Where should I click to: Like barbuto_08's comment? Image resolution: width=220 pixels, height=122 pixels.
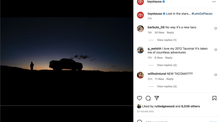[x=216, y=29]
